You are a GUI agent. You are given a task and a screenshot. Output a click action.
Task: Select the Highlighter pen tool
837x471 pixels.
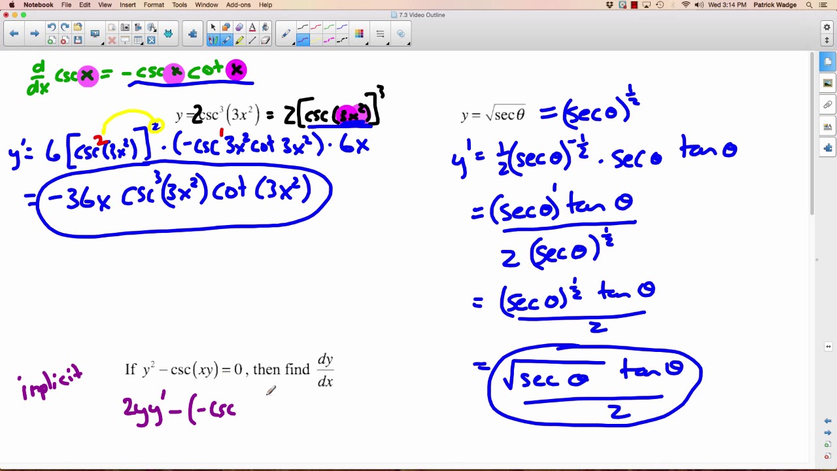(x=239, y=40)
